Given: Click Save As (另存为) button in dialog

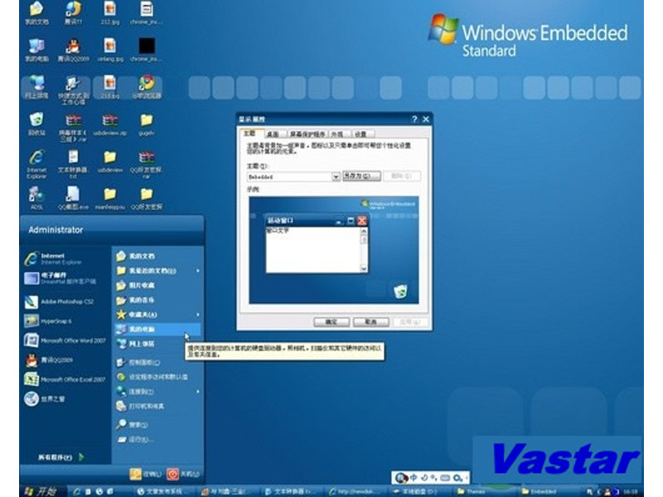Looking at the screenshot, I should click(x=361, y=176).
